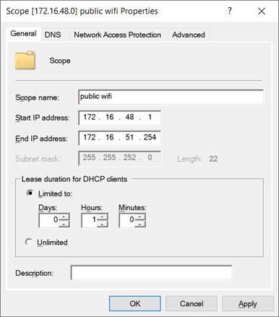This screenshot has width=279, height=317.
Task: Increase the Days spinner value
Action: point(64,217)
